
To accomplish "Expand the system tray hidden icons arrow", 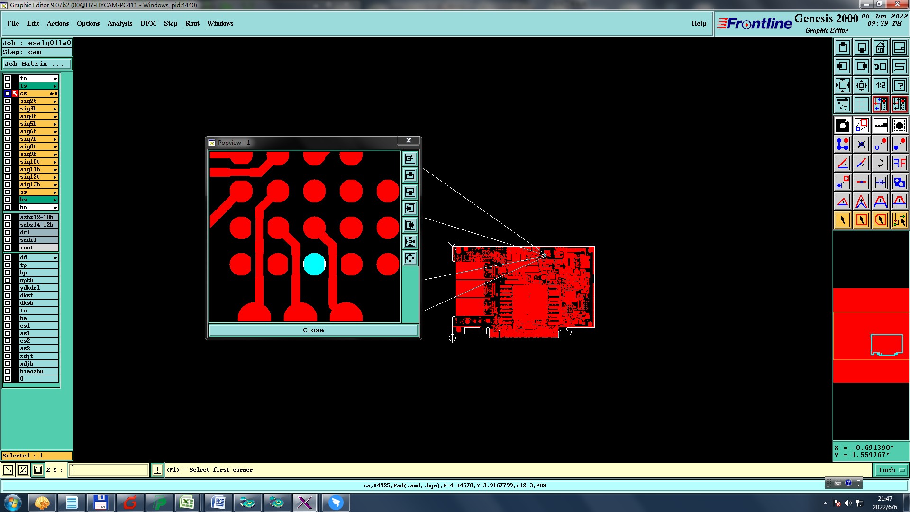I will (x=825, y=503).
